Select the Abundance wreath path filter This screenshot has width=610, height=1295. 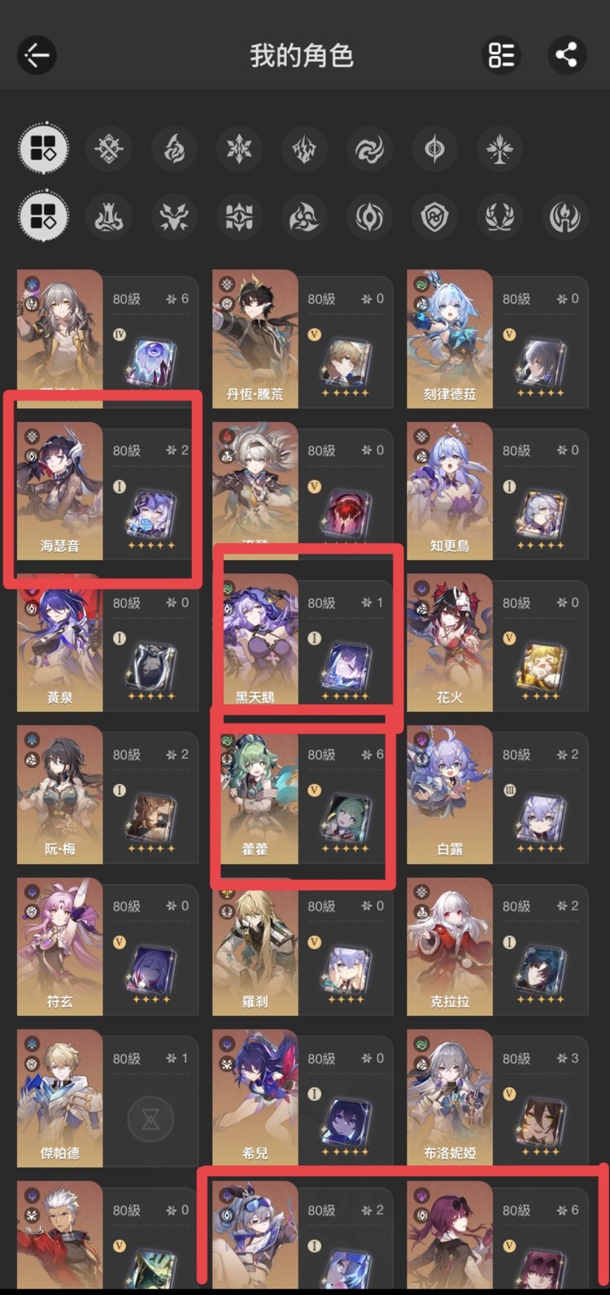[x=500, y=216]
